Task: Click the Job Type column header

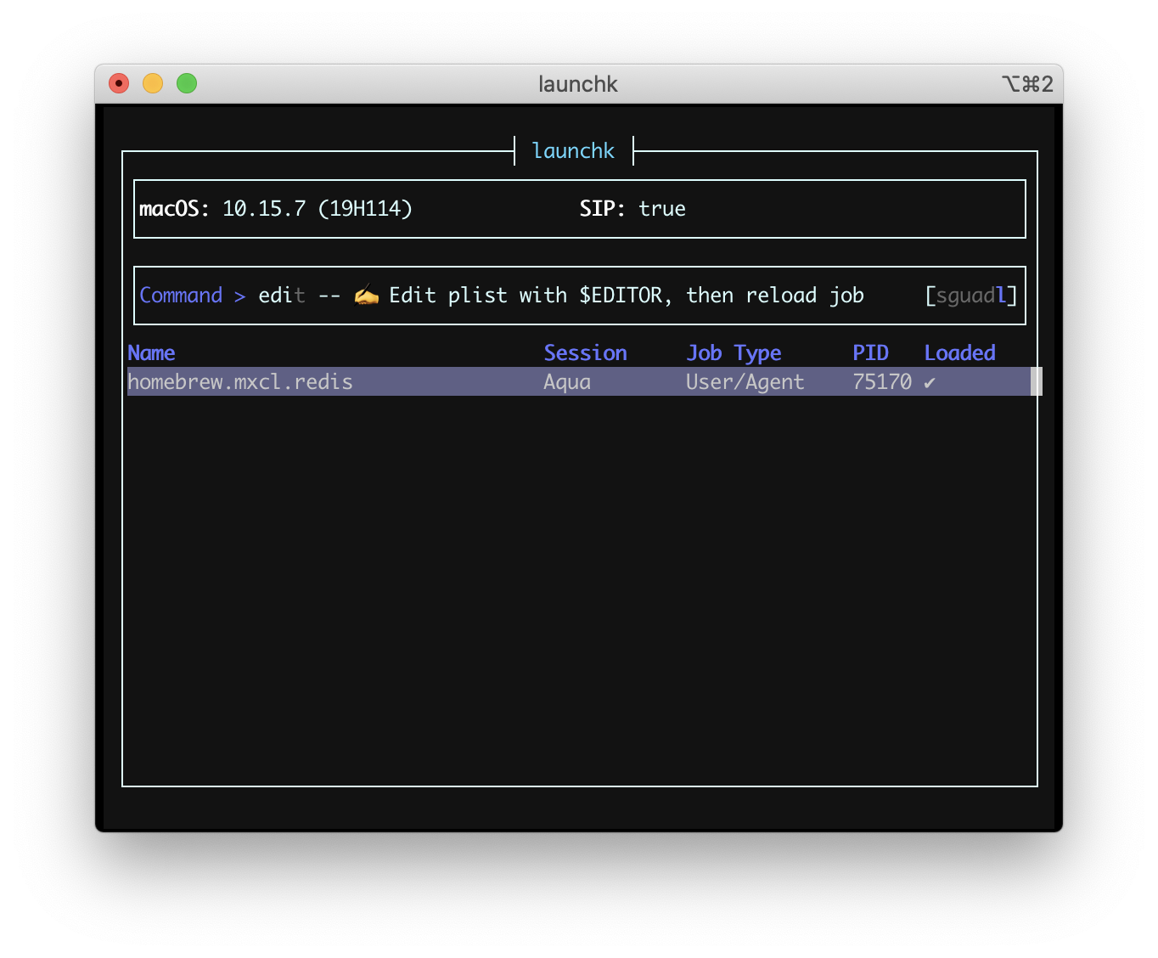Action: [734, 353]
